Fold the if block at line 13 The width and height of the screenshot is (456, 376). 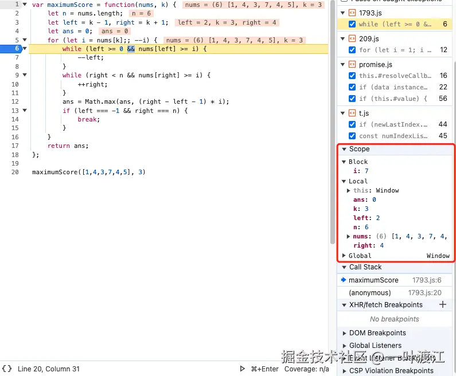point(25,111)
